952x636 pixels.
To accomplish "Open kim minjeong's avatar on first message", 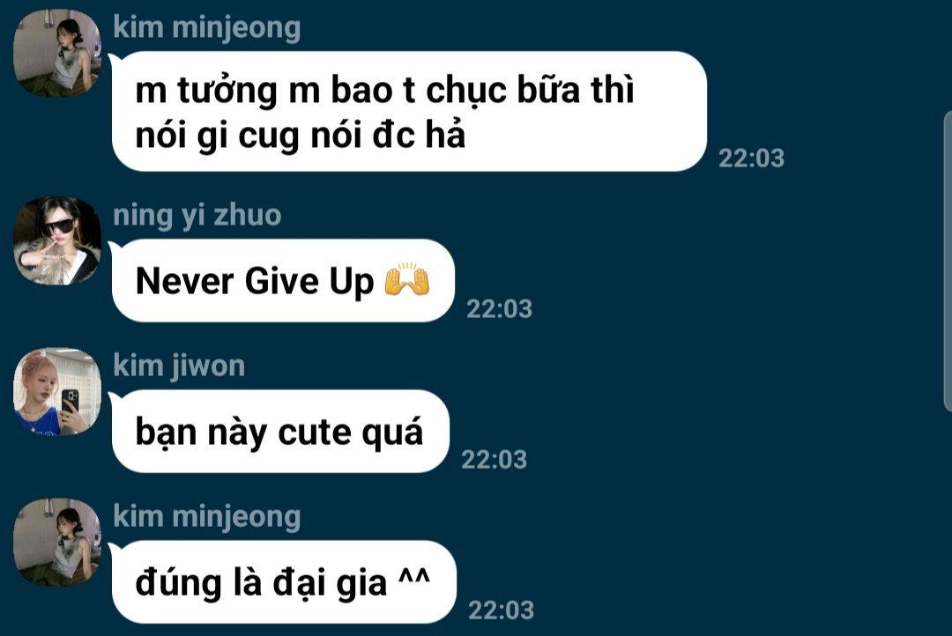I will 57,54.
